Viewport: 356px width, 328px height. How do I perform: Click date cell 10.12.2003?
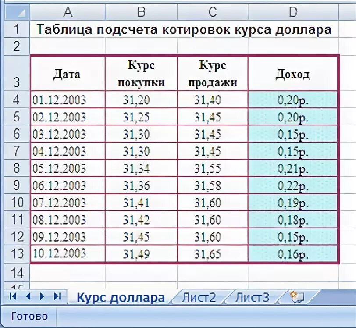coord(68,253)
